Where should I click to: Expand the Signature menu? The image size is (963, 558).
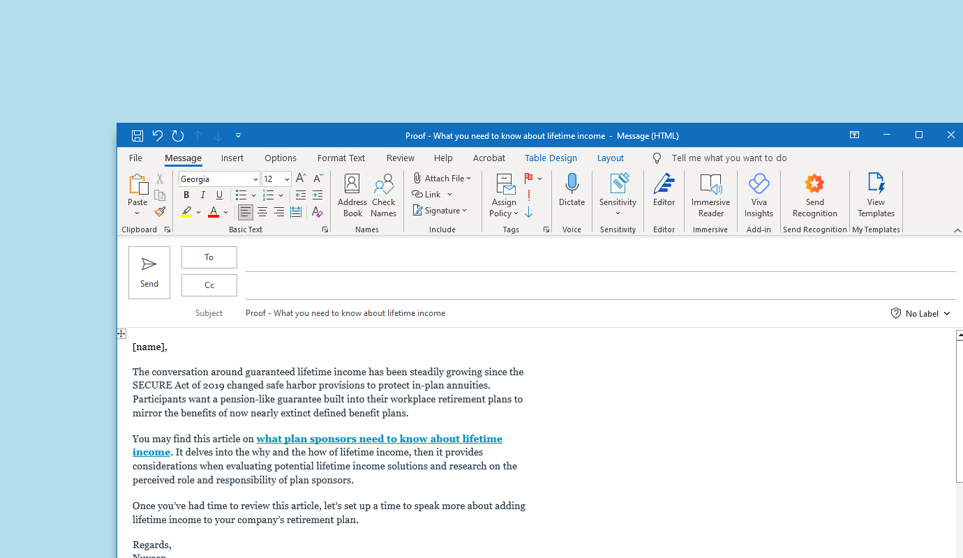tap(440, 210)
